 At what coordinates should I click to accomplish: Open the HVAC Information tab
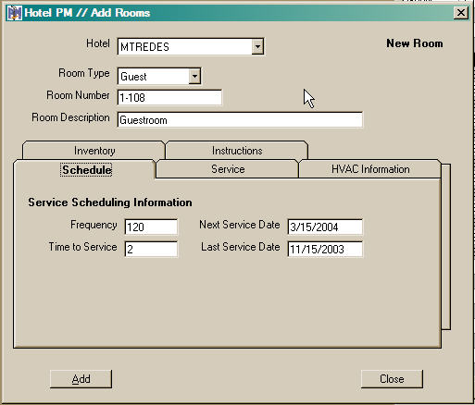click(370, 169)
